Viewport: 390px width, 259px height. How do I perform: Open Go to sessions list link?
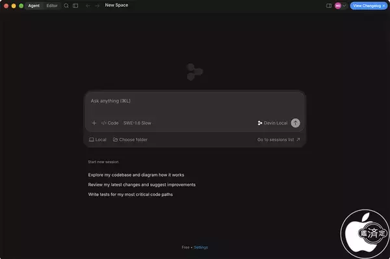click(279, 139)
